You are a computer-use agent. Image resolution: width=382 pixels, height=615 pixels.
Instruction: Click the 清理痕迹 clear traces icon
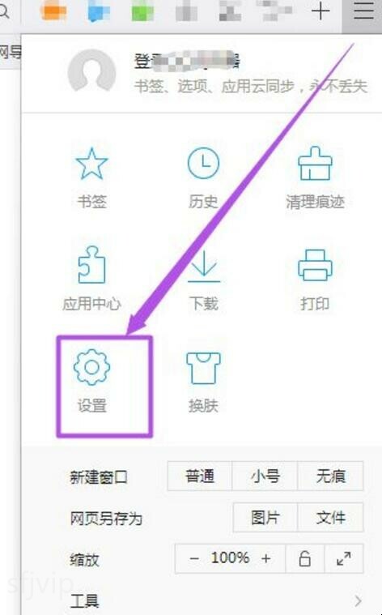click(315, 163)
